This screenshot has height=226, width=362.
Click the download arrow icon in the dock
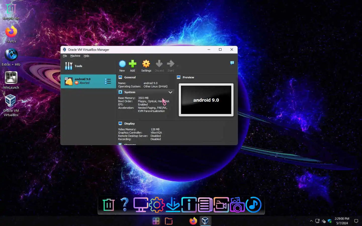[173, 205]
